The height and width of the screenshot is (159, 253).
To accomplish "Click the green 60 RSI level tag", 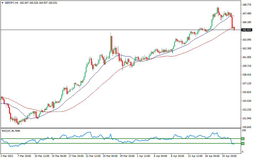I will point(243,139).
